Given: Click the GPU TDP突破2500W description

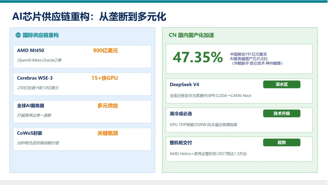Looking at the screenshot, I should click(203, 125).
